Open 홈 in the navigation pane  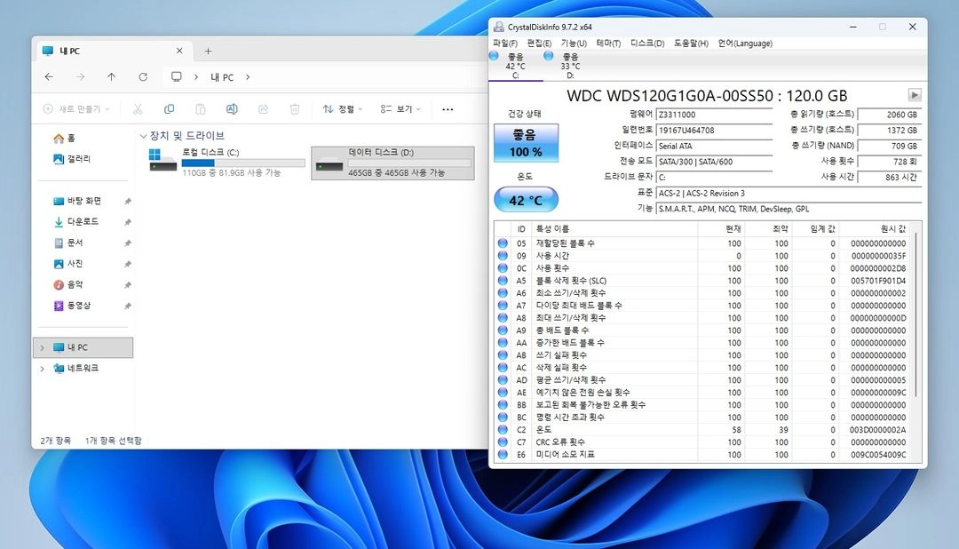pyautogui.click(x=64, y=139)
